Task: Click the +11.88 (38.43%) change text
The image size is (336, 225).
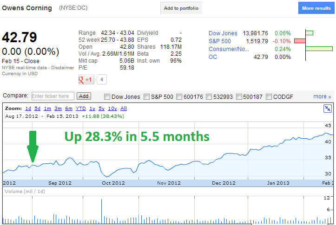Action: tap(103, 116)
